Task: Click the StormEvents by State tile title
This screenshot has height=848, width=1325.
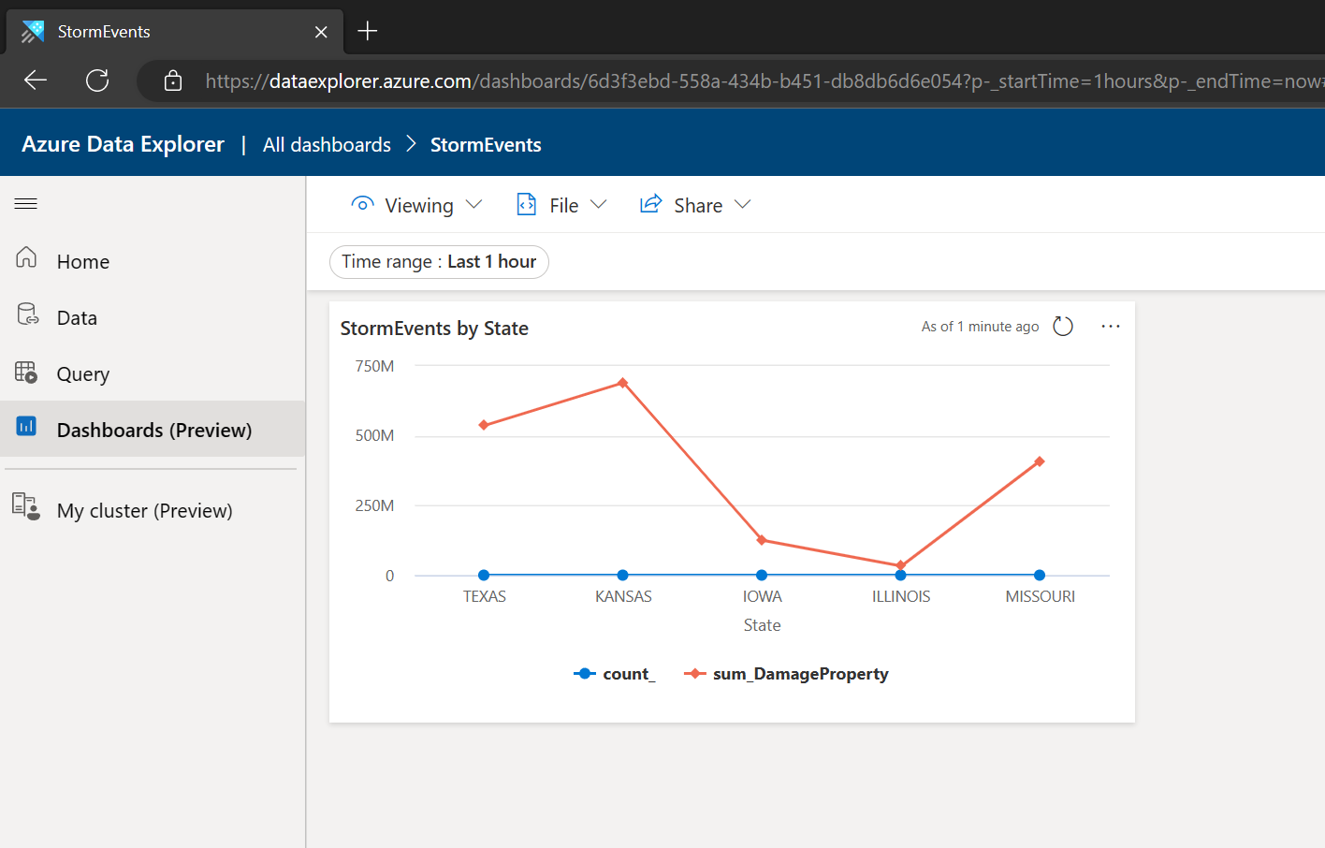Action: coord(434,329)
